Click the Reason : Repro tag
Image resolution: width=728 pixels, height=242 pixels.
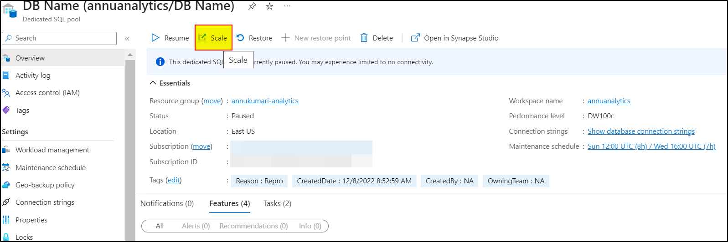pyautogui.click(x=259, y=181)
